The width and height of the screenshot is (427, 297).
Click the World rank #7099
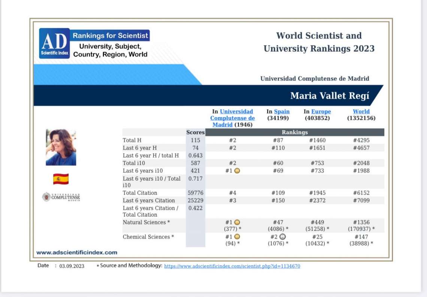click(361, 200)
